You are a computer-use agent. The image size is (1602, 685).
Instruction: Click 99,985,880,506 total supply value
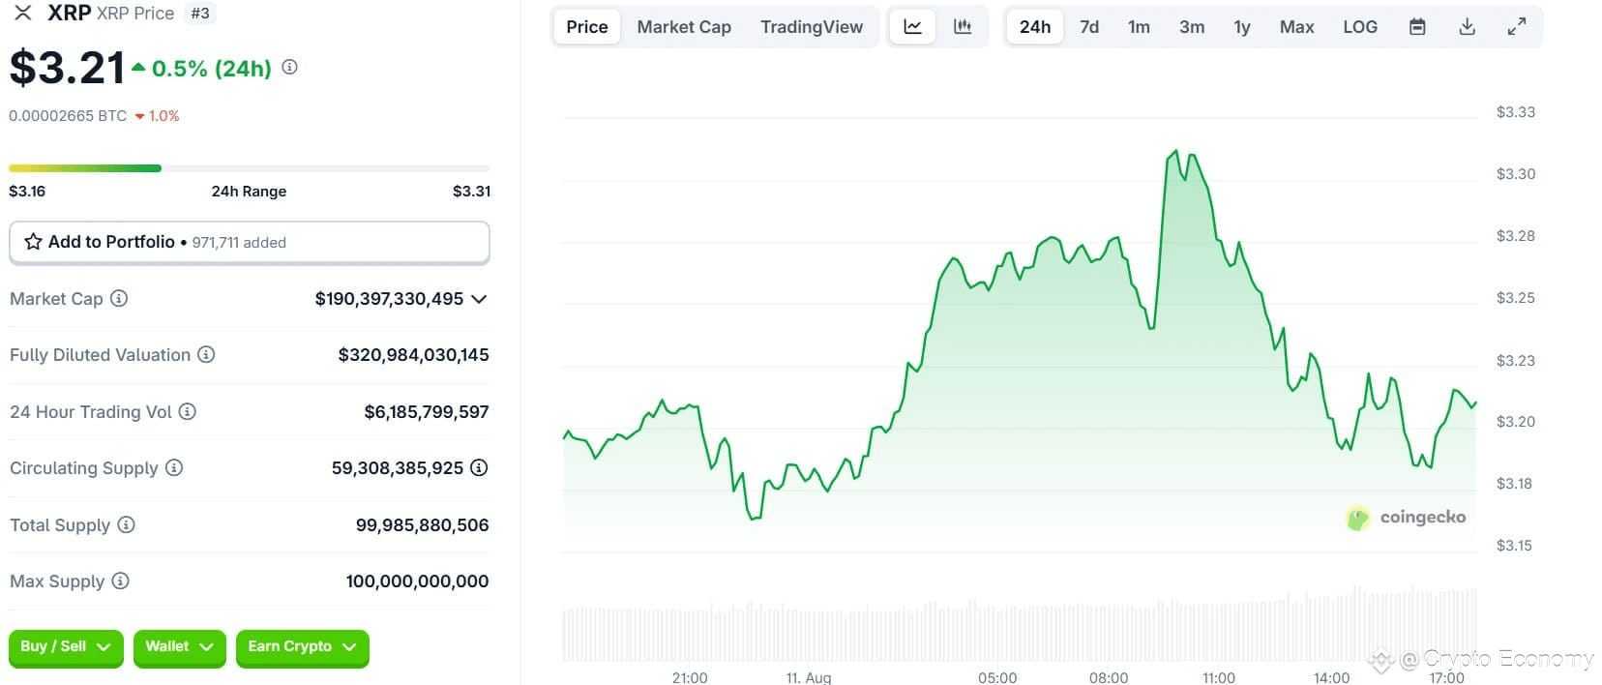(x=422, y=525)
